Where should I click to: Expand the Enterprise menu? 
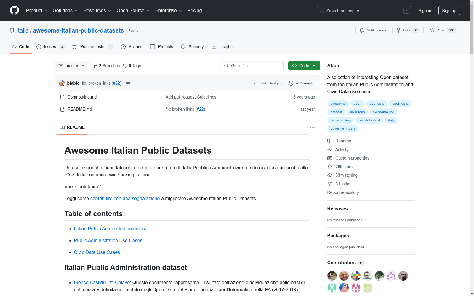(x=169, y=10)
